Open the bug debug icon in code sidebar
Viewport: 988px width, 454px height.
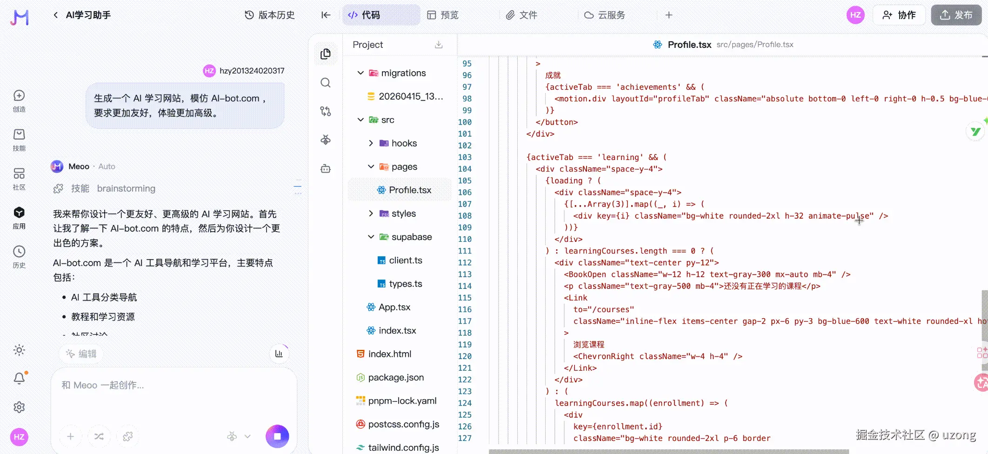point(326,140)
